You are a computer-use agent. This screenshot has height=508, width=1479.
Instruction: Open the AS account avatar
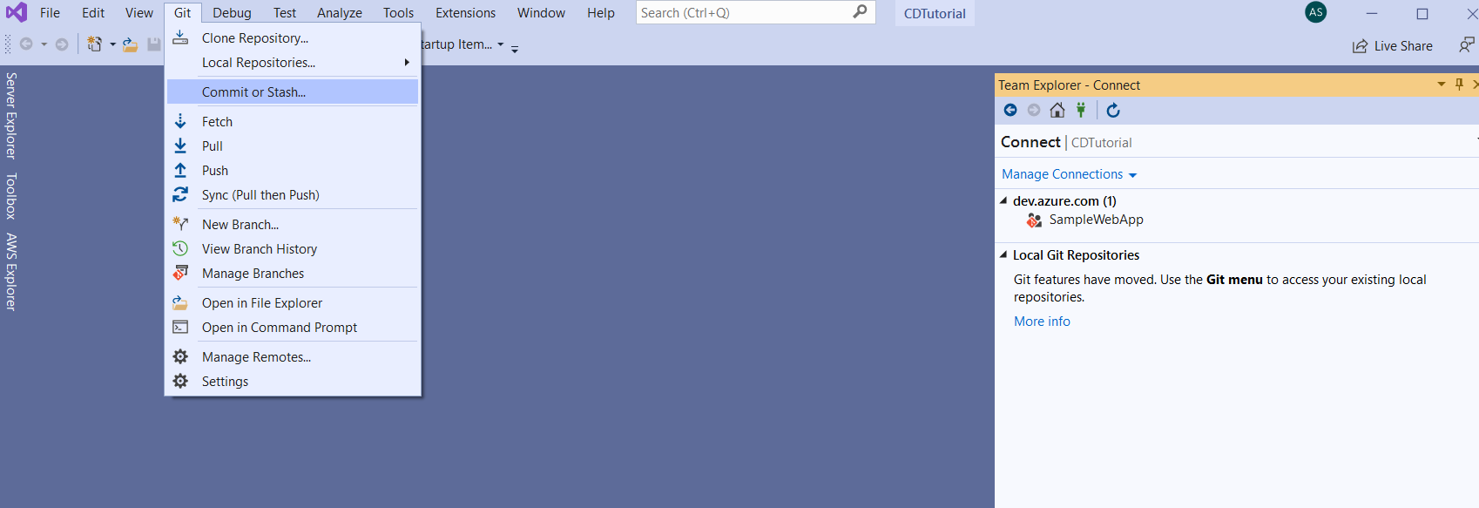[x=1316, y=12]
